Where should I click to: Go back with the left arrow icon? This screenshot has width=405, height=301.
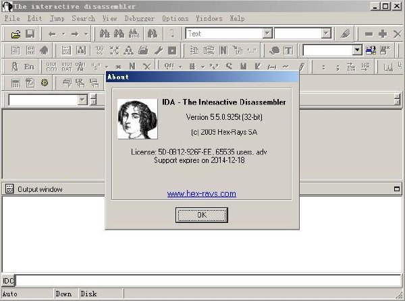[x=52, y=34]
